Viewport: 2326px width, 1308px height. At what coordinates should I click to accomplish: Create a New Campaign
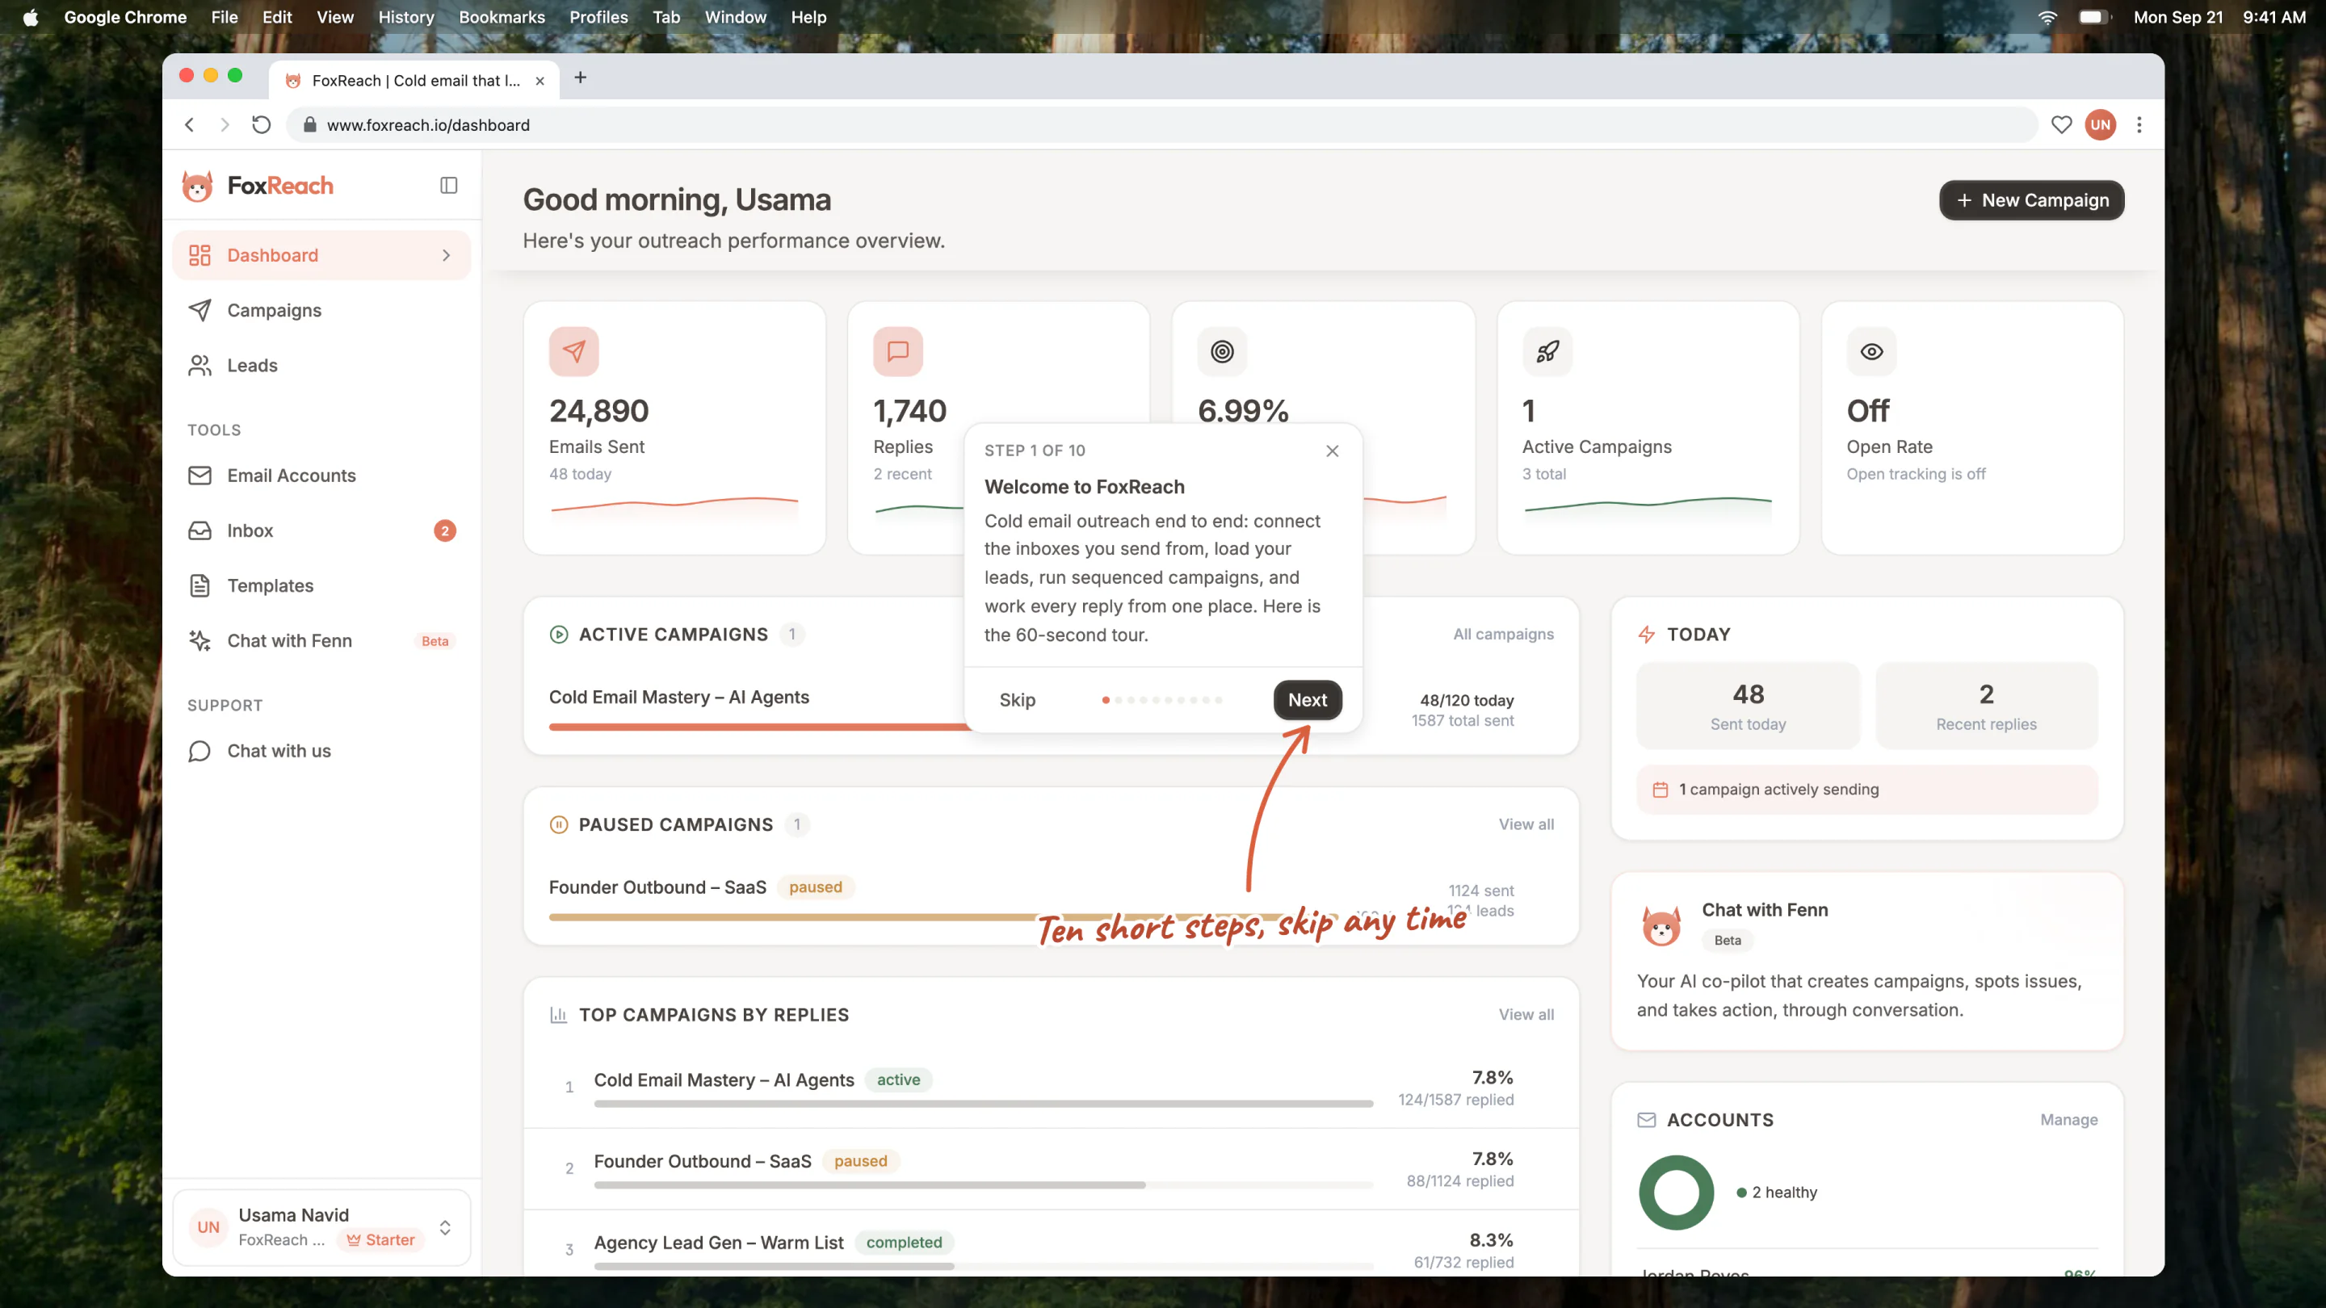[x=2032, y=200]
